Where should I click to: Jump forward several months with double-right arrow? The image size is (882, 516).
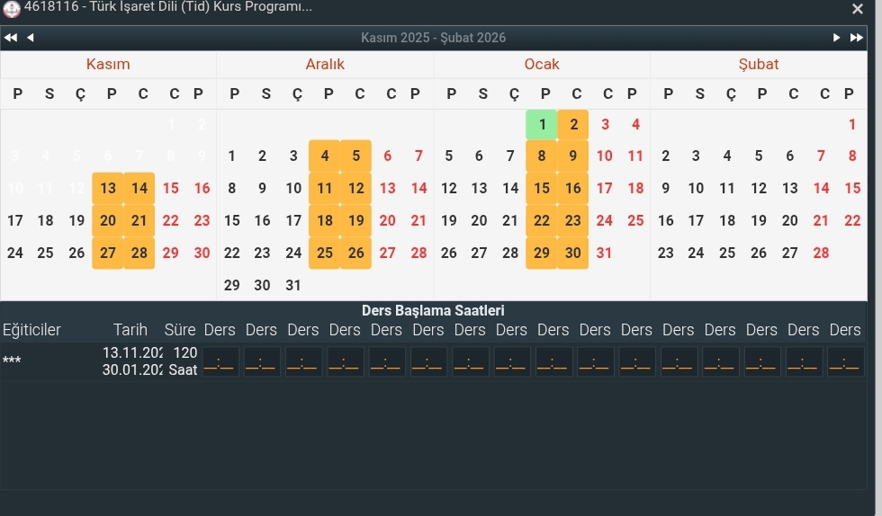[x=856, y=38]
